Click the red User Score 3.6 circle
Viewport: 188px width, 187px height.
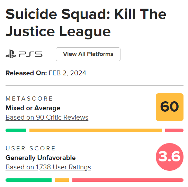(170, 157)
